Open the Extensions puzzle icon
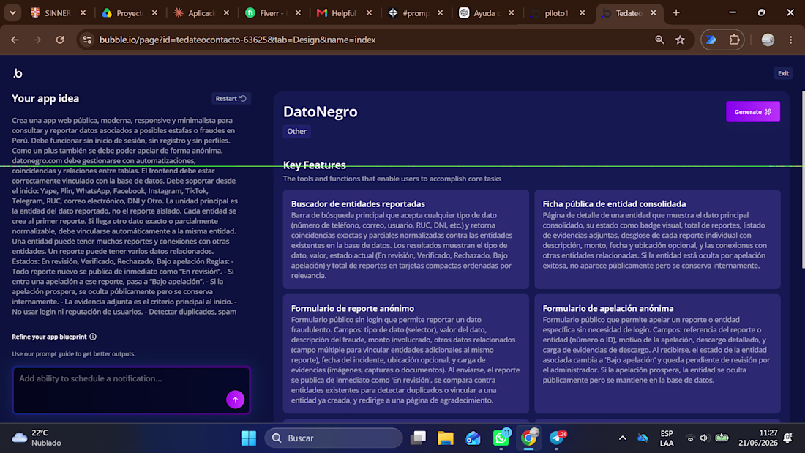The height and width of the screenshot is (453, 805). [734, 40]
